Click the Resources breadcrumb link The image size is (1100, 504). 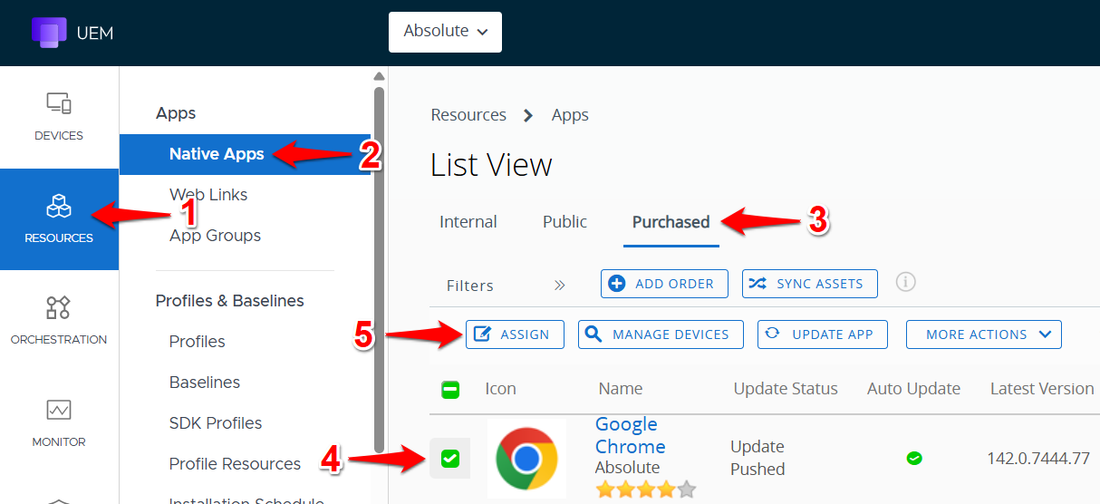[468, 115]
